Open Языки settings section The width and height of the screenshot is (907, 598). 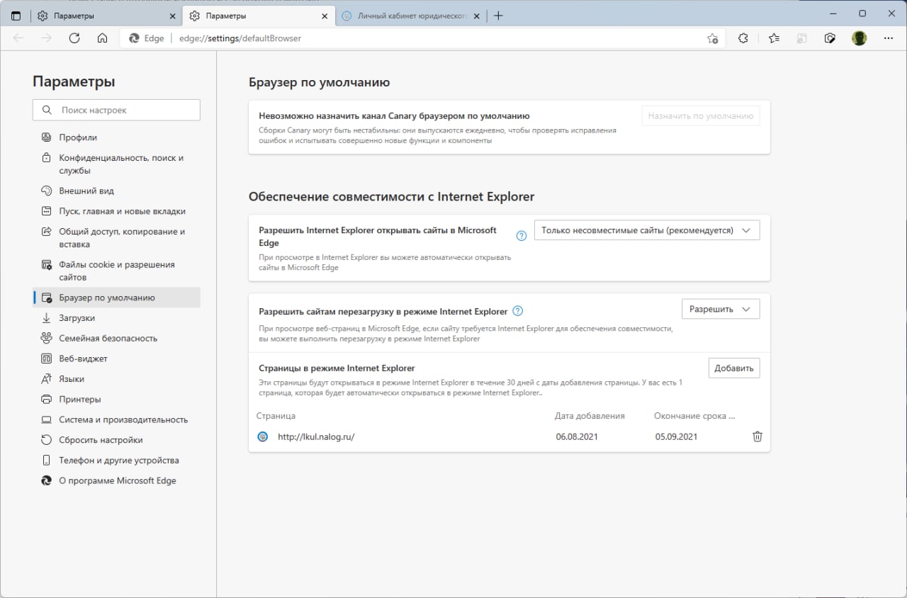click(117, 379)
